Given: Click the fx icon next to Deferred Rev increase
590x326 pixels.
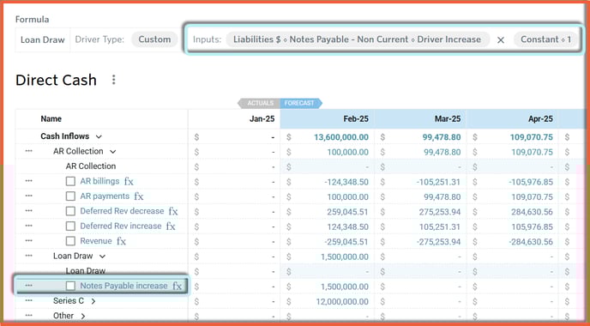Looking at the screenshot, I should (x=171, y=226).
